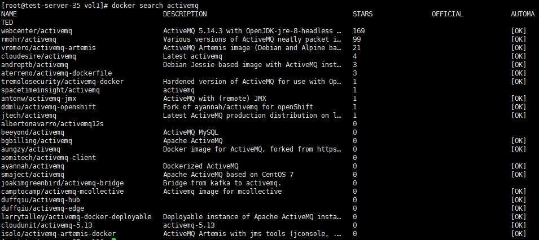Screen dimensions: 539x240
Task: Click the star count 169
Action: (x=358, y=31)
